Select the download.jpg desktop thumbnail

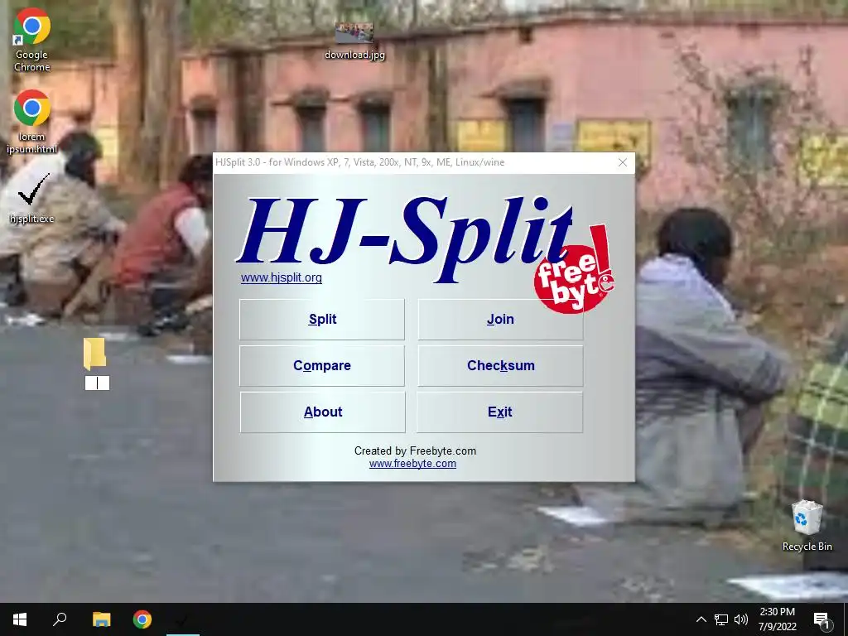point(354,41)
